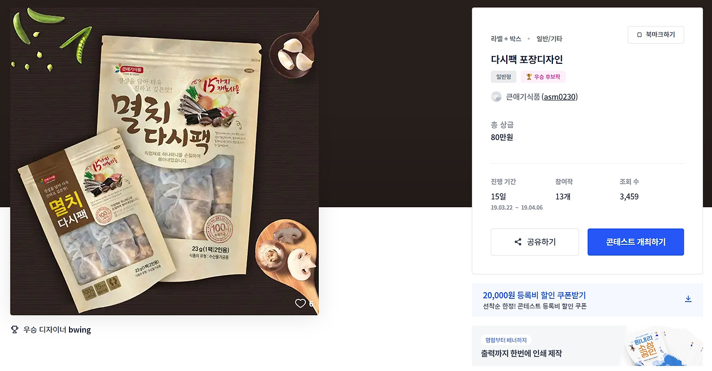Click the trophy icon in 우승 후보작 badge
712x371 pixels.
click(x=528, y=77)
